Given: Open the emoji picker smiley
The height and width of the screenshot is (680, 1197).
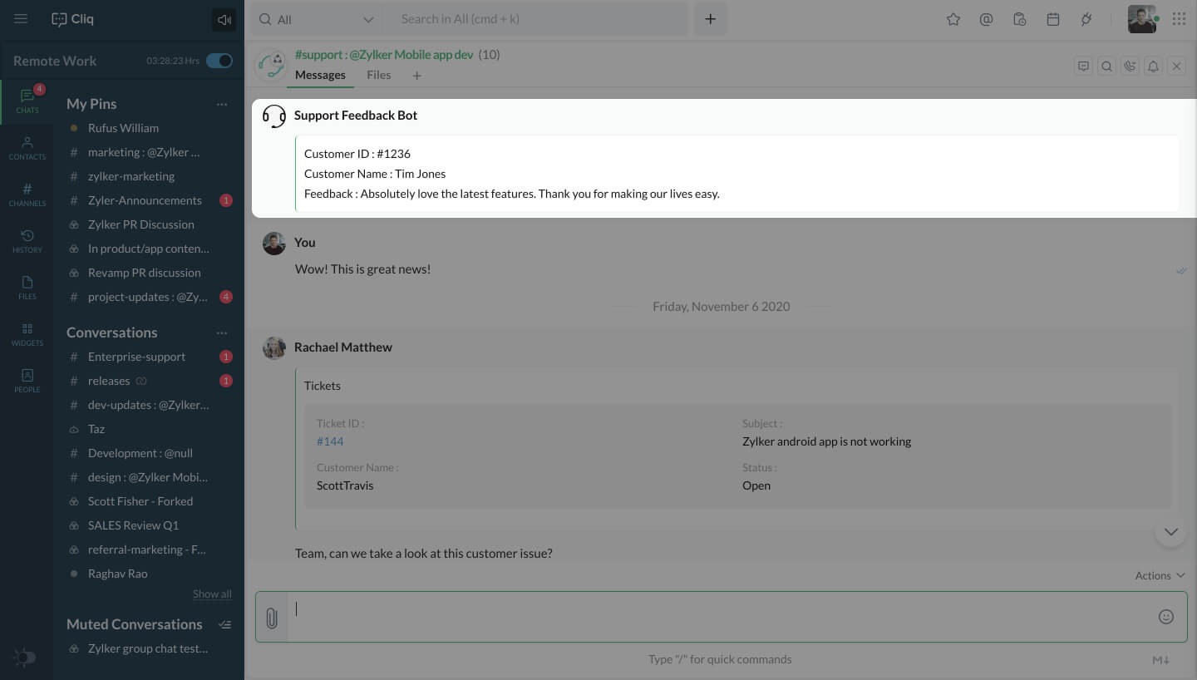Looking at the screenshot, I should 1166,617.
